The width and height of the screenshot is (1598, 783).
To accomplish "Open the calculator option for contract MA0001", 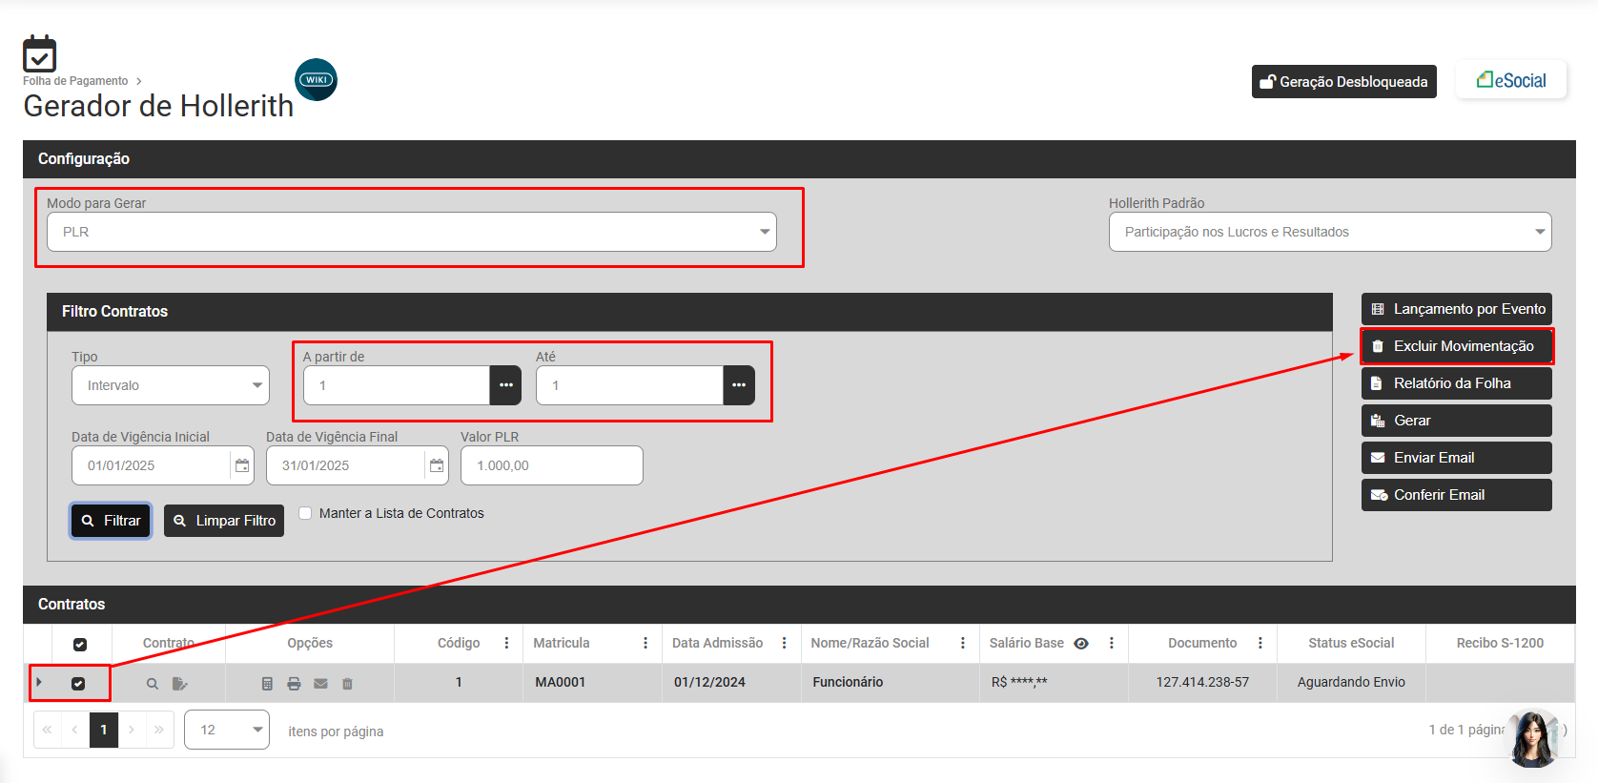I will pos(267,684).
